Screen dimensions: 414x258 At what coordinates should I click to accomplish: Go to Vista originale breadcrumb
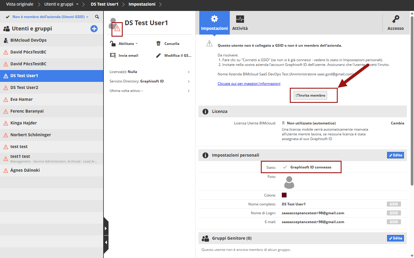(x=20, y=4)
